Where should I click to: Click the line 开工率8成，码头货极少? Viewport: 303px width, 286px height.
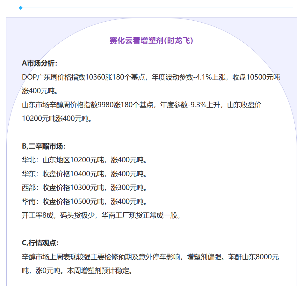(101, 215)
